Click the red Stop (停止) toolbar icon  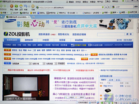[x=12, y=6]
